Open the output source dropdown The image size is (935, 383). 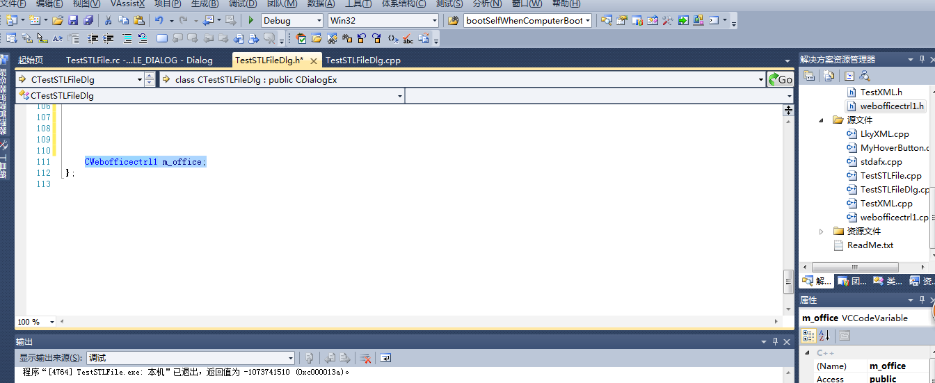point(291,358)
